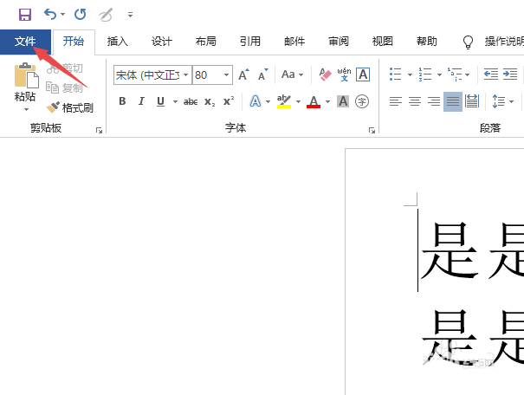The width and height of the screenshot is (524, 395).
Task: Open the 字体 group dialog launcher
Action: 372,130
